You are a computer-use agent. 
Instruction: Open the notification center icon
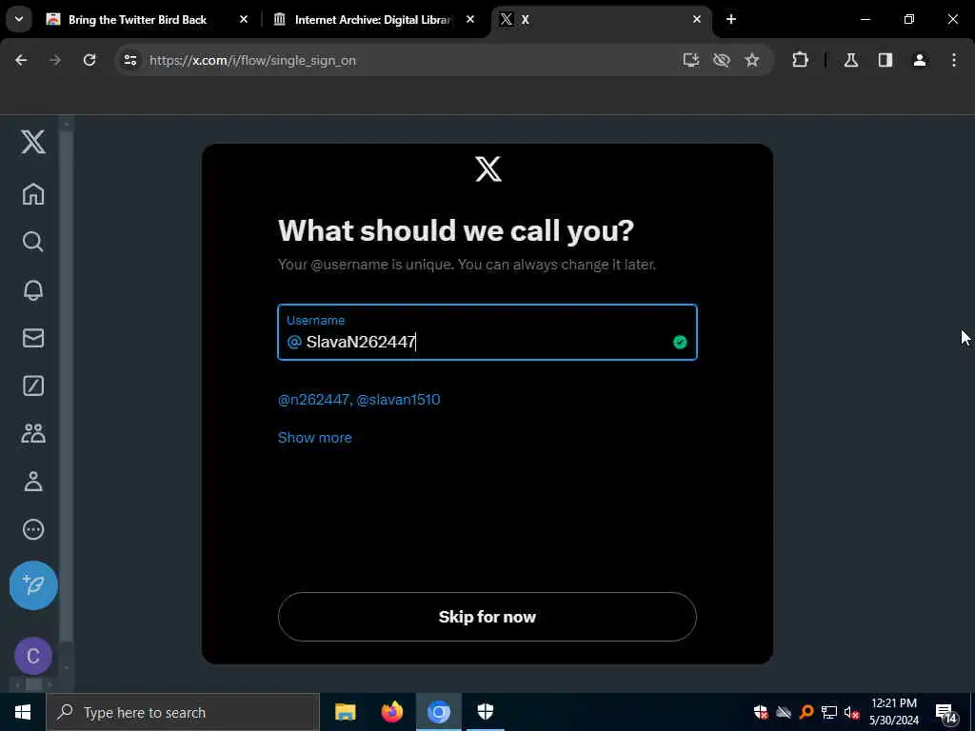point(946,713)
